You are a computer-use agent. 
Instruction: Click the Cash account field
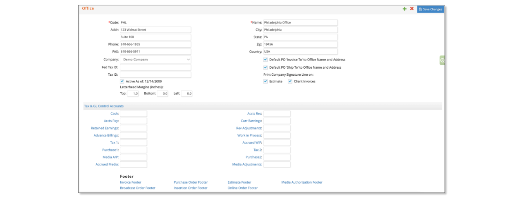tap(133, 114)
